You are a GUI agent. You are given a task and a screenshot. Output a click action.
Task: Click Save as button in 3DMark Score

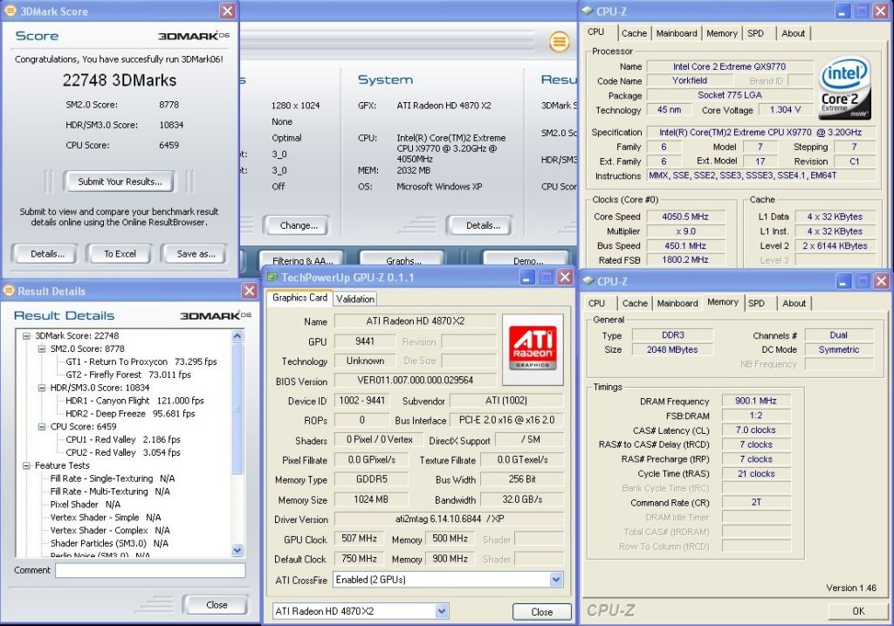point(196,254)
